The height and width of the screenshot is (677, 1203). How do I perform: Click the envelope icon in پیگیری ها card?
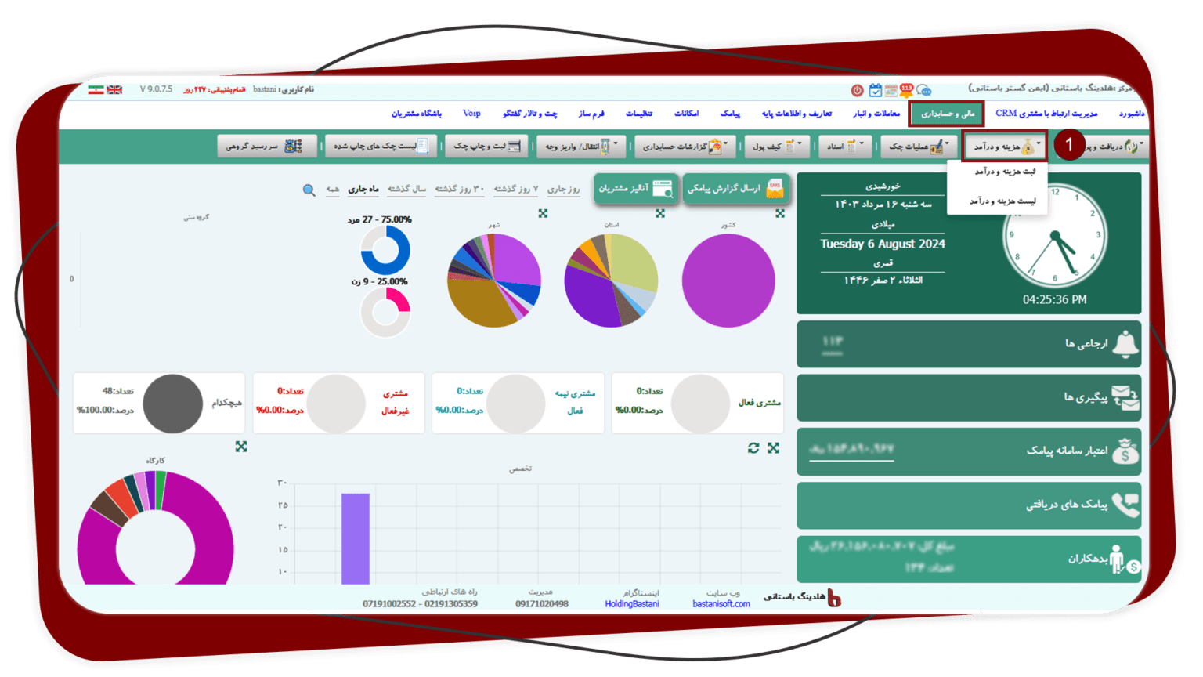[x=1125, y=398]
